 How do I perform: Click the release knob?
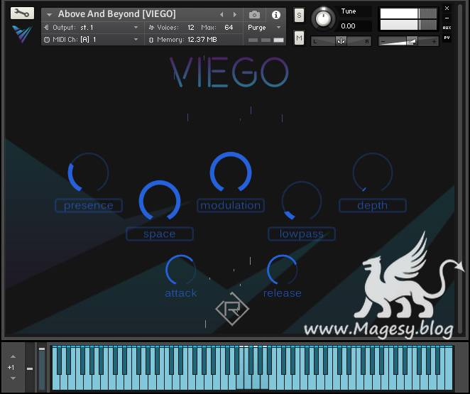(x=282, y=270)
